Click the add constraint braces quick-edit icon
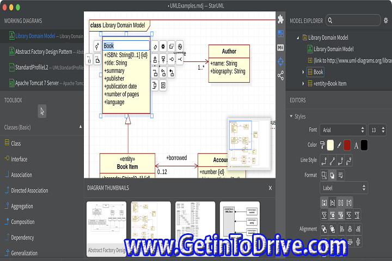 click(89, 60)
